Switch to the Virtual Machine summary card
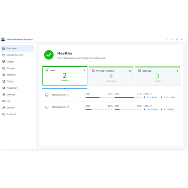 111,76
